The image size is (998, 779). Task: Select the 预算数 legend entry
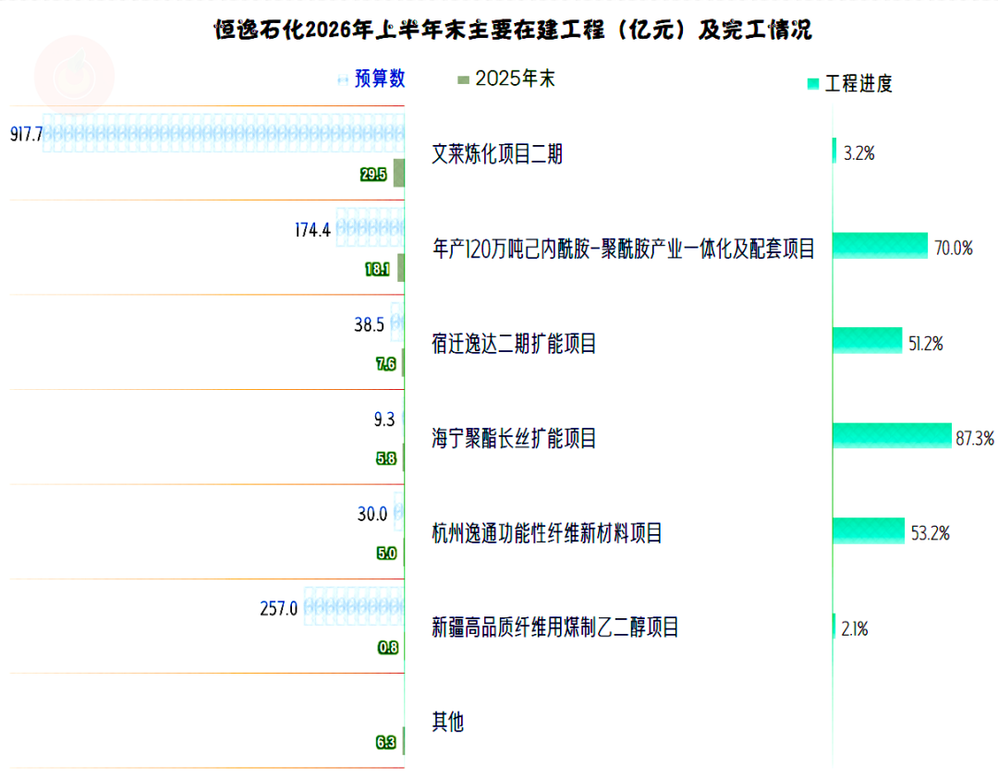coord(371,79)
